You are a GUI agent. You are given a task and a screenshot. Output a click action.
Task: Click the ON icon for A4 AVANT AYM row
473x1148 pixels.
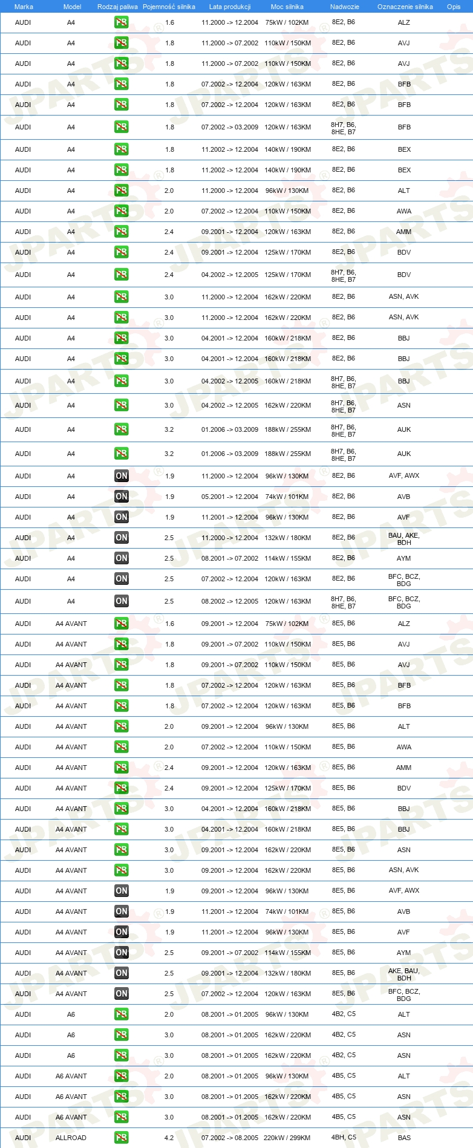coord(122,953)
